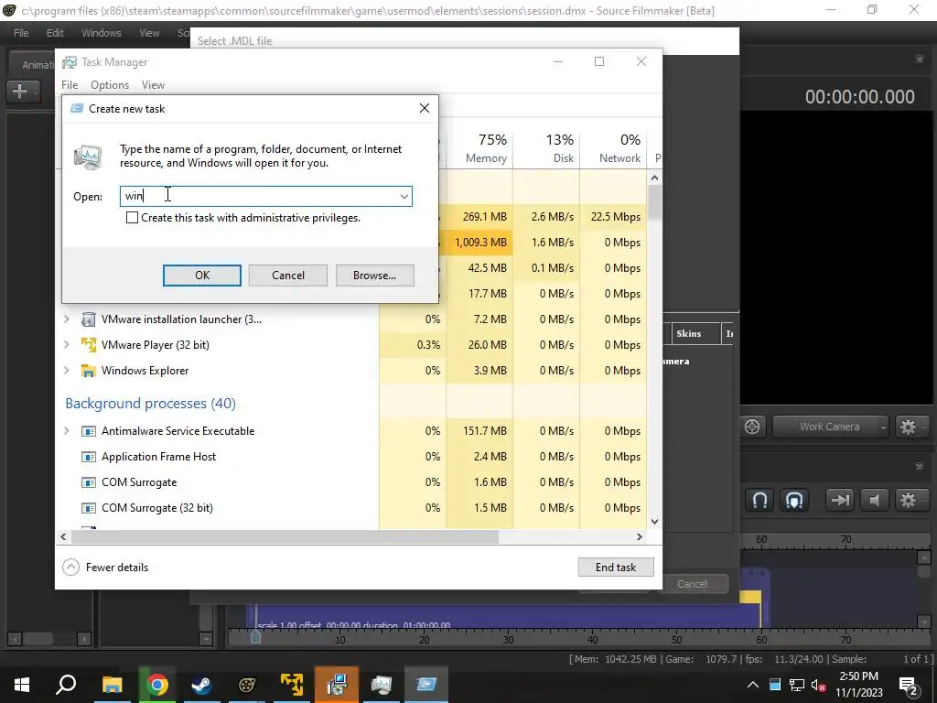The width and height of the screenshot is (937, 703).
Task: Click Cancel in Select .MDL file dialog
Action: tap(692, 584)
